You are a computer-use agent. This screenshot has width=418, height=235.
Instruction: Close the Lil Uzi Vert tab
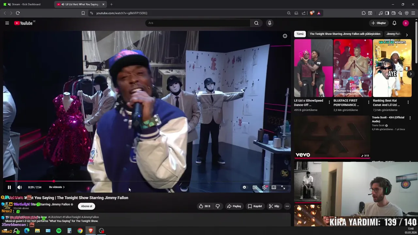(x=104, y=4)
